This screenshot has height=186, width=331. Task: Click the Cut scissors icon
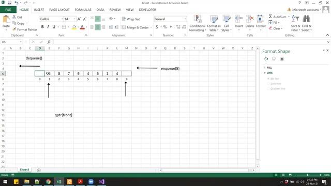14,17
